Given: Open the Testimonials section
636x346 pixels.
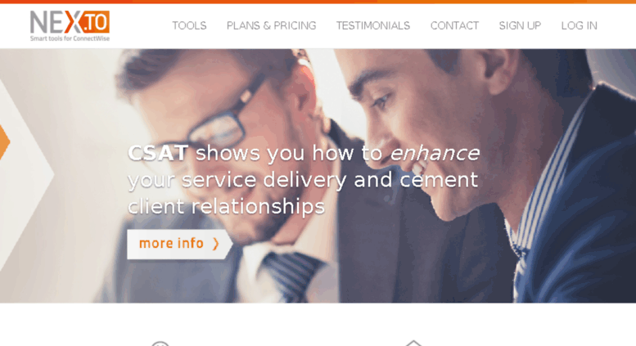Looking at the screenshot, I should tap(373, 26).
